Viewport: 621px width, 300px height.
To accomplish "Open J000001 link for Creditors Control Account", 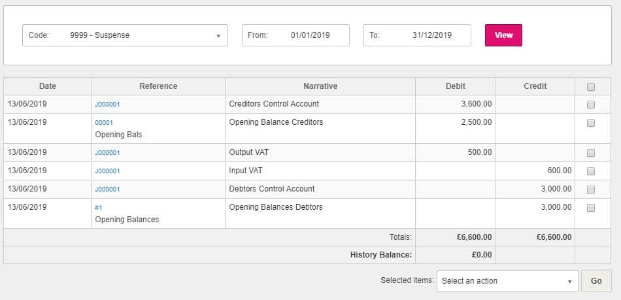I will pyautogui.click(x=107, y=105).
